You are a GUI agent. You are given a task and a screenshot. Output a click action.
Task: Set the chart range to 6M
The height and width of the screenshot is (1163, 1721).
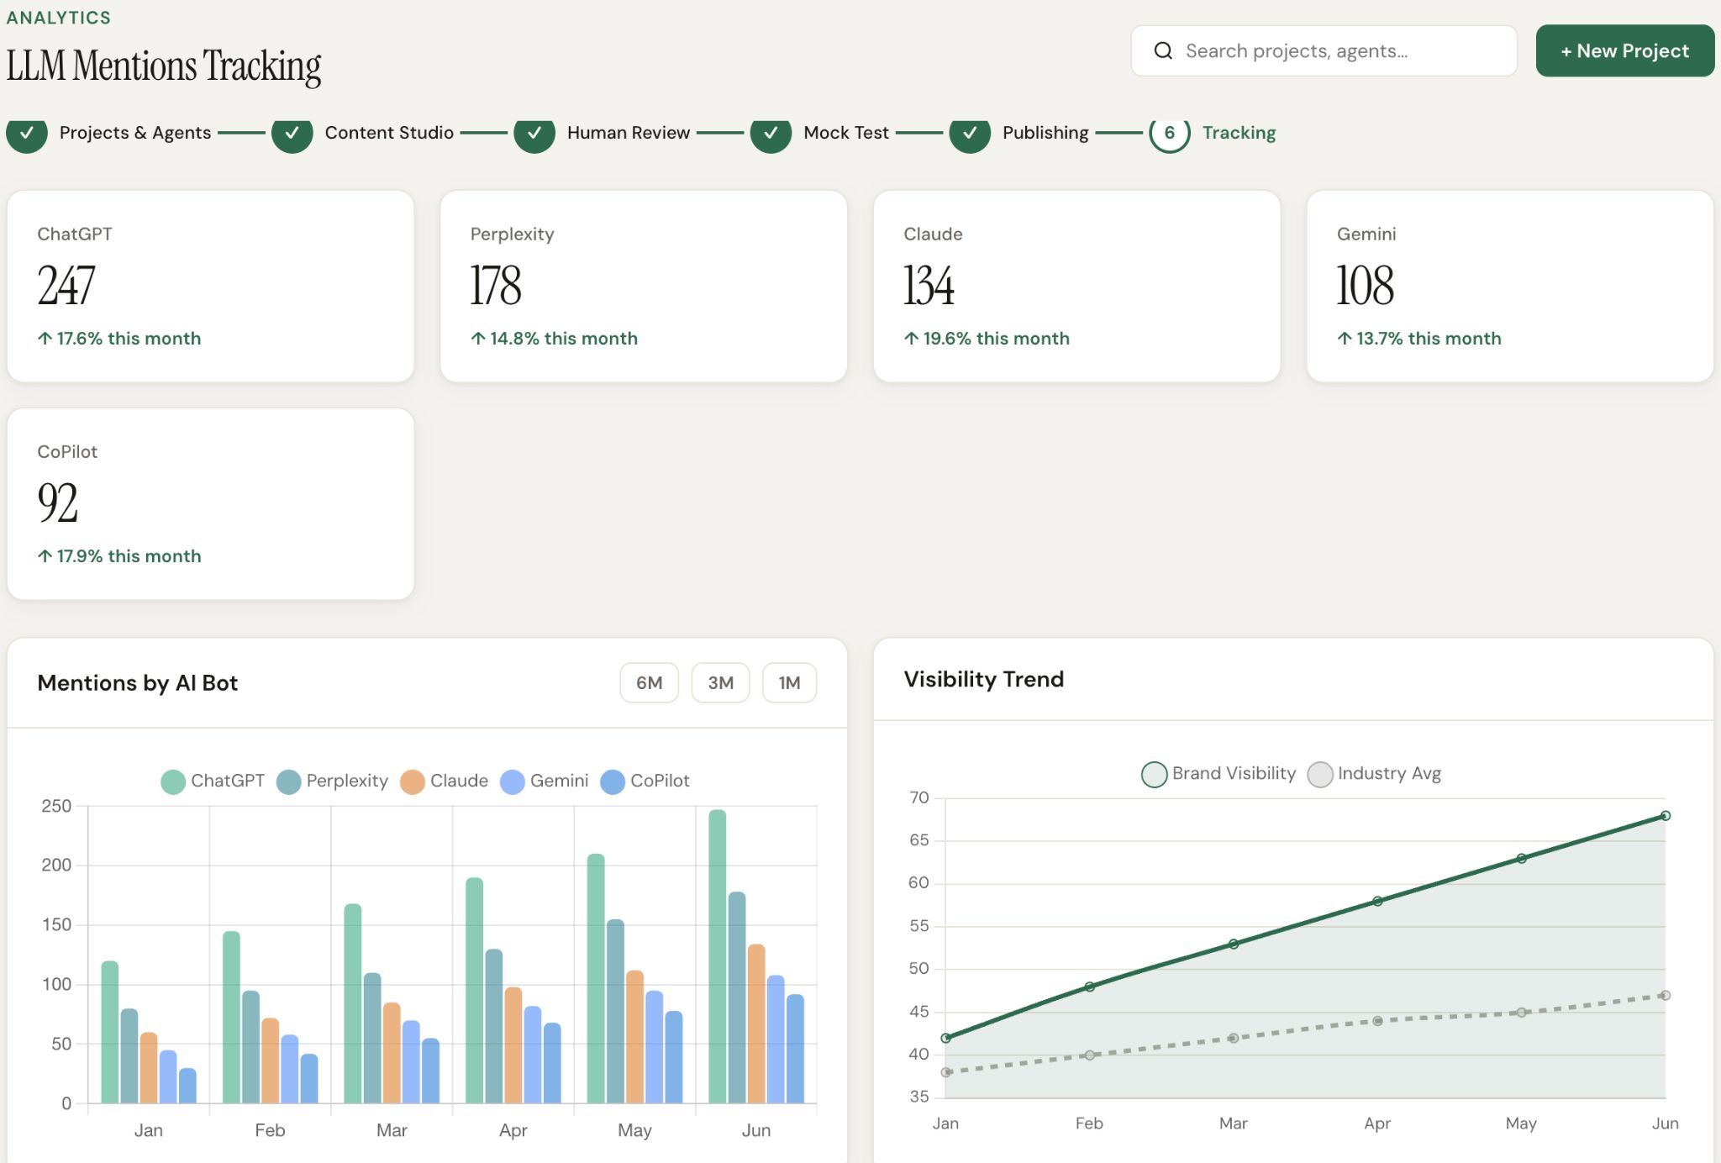click(x=649, y=683)
